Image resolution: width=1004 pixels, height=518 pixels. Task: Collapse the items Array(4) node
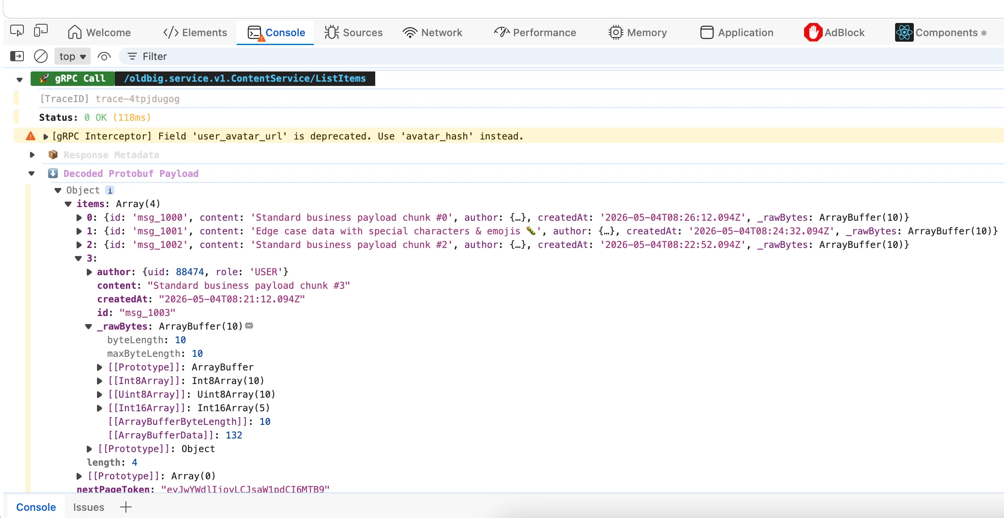[68, 204]
